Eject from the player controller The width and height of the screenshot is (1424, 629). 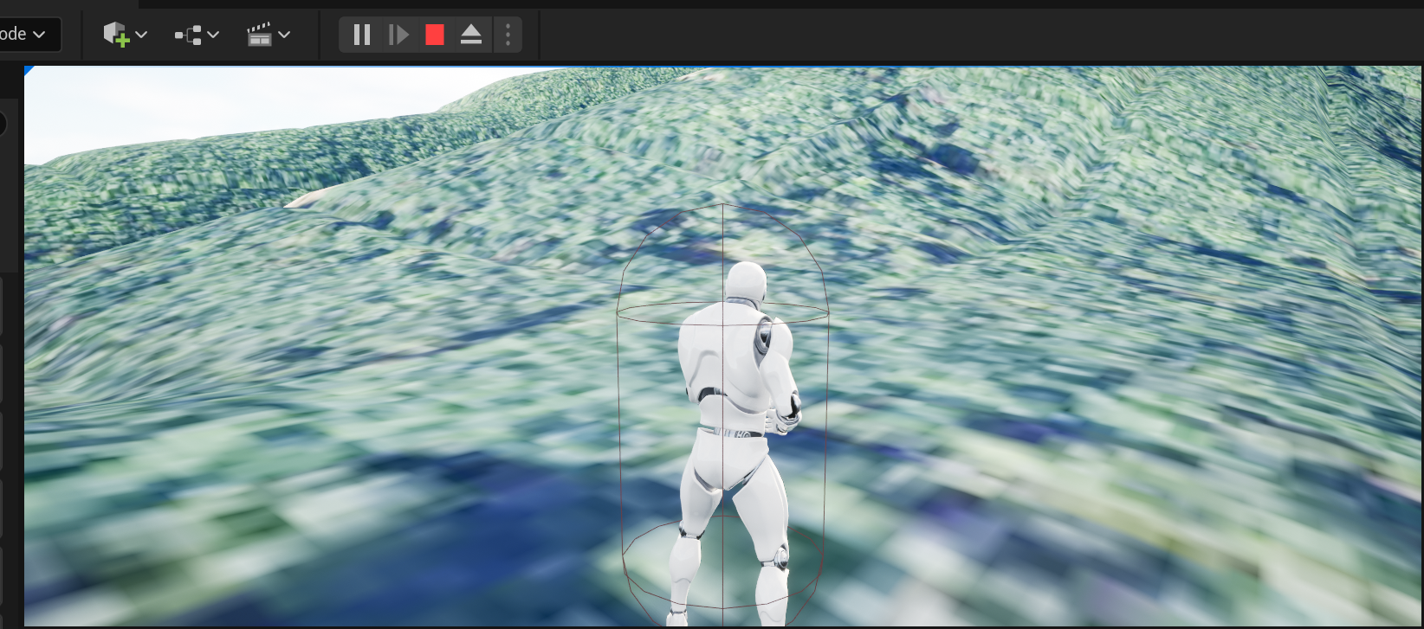(x=471, y=35)
